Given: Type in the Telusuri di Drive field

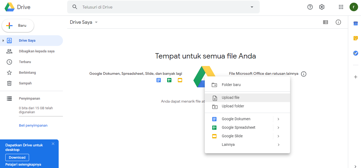Looking at the screenshot, I should (163, 7).
